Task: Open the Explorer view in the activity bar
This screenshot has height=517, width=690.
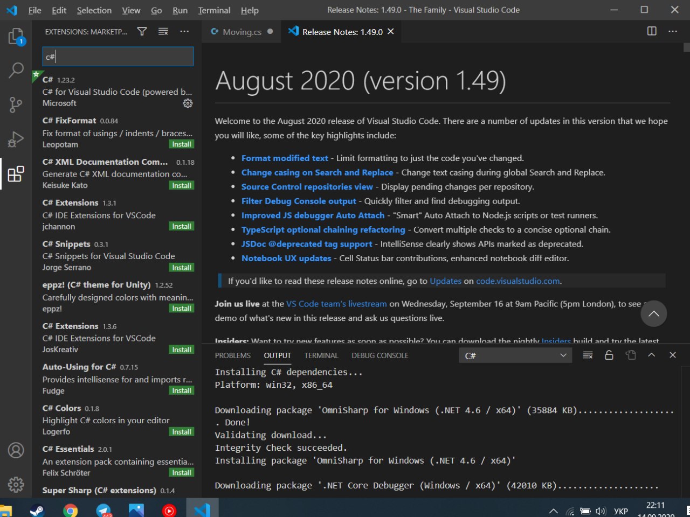Action: pyautogui.click(x=16, y=37)
